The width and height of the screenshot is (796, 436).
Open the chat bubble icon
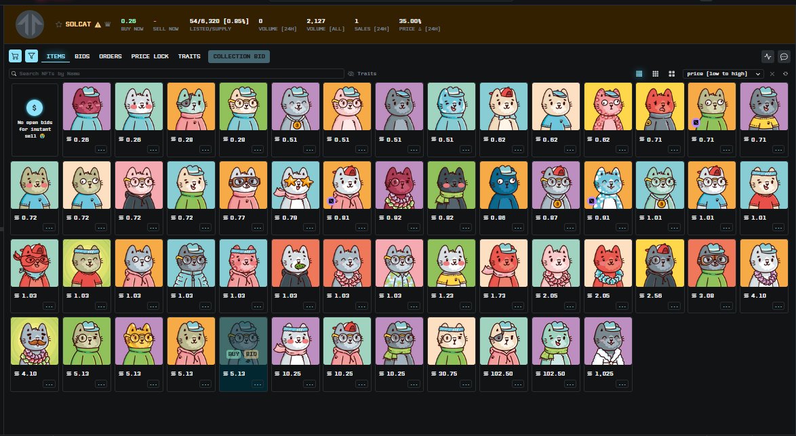(784, 57)
